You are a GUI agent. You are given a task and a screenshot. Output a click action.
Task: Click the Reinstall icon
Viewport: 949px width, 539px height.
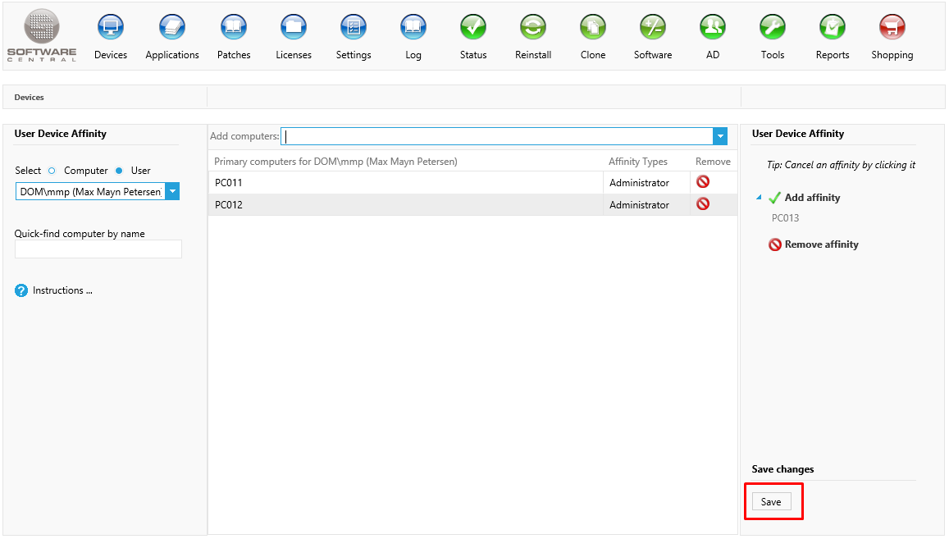pyautogui.click(x=533, y=28)
